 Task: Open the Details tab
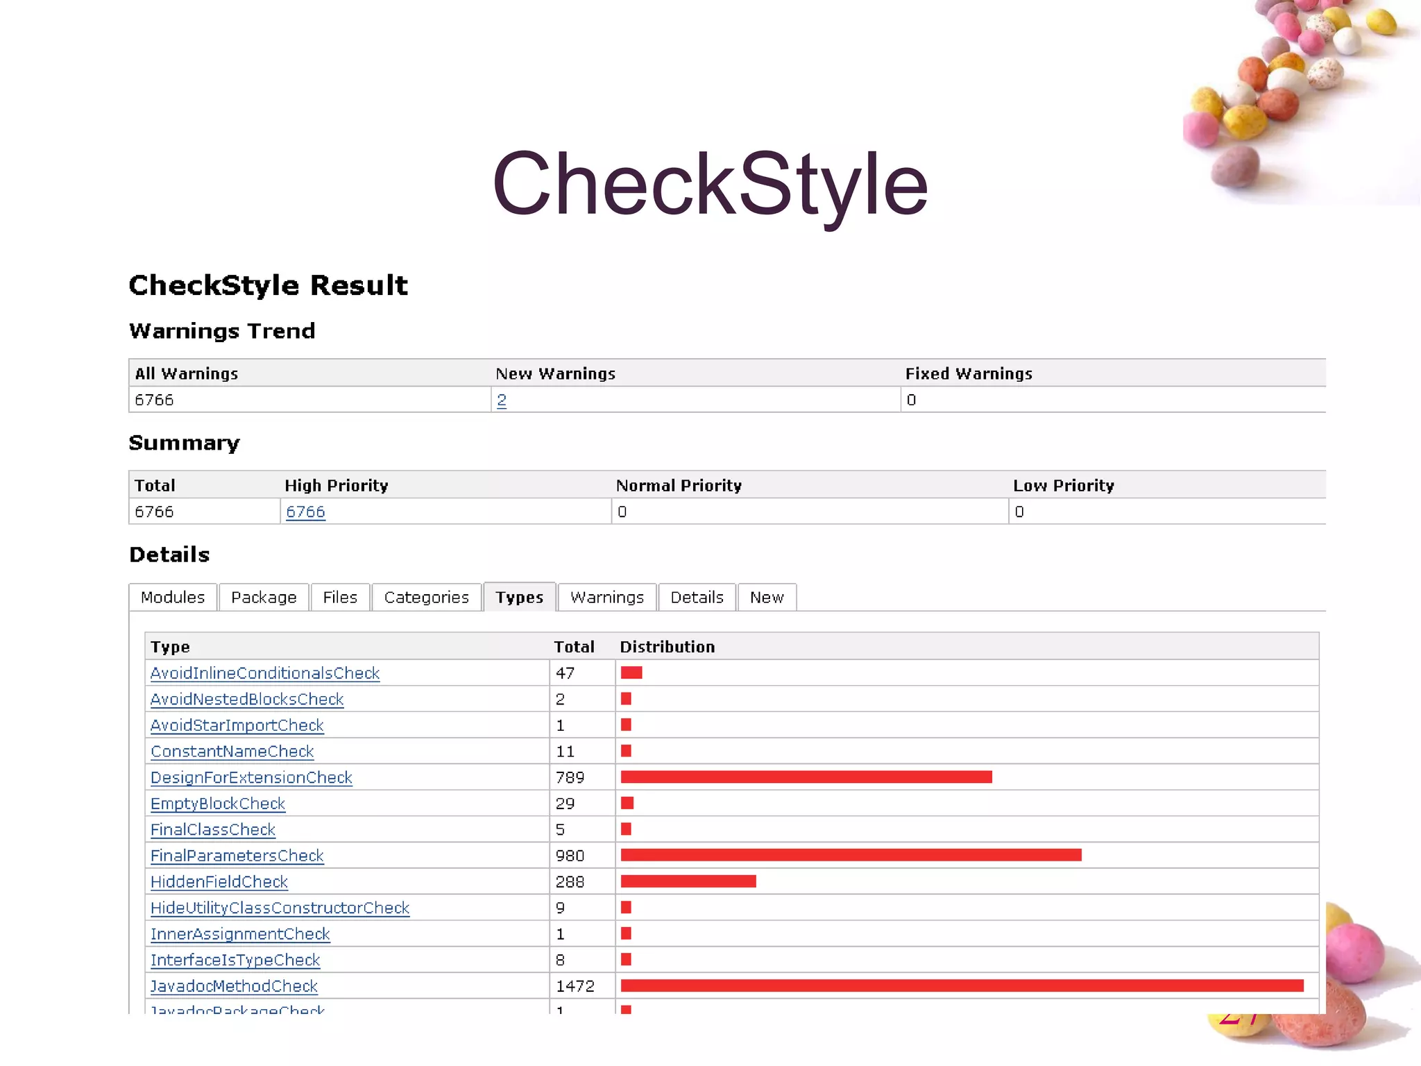[697, 597]
